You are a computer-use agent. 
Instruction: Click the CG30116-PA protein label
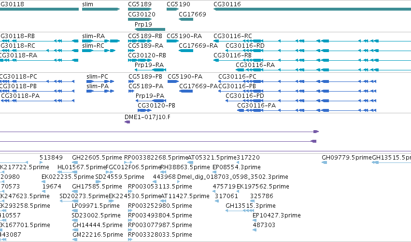(256, 106)
